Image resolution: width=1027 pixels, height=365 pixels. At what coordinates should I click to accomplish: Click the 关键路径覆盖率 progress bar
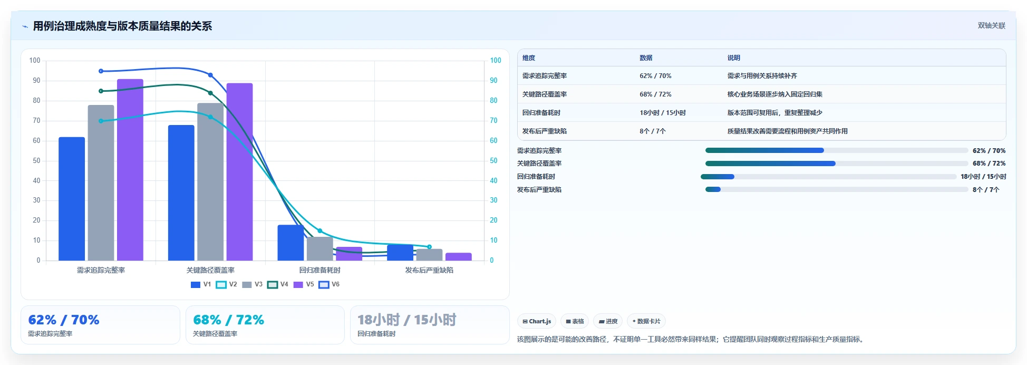pyautogui.click(x=837, y=164)
